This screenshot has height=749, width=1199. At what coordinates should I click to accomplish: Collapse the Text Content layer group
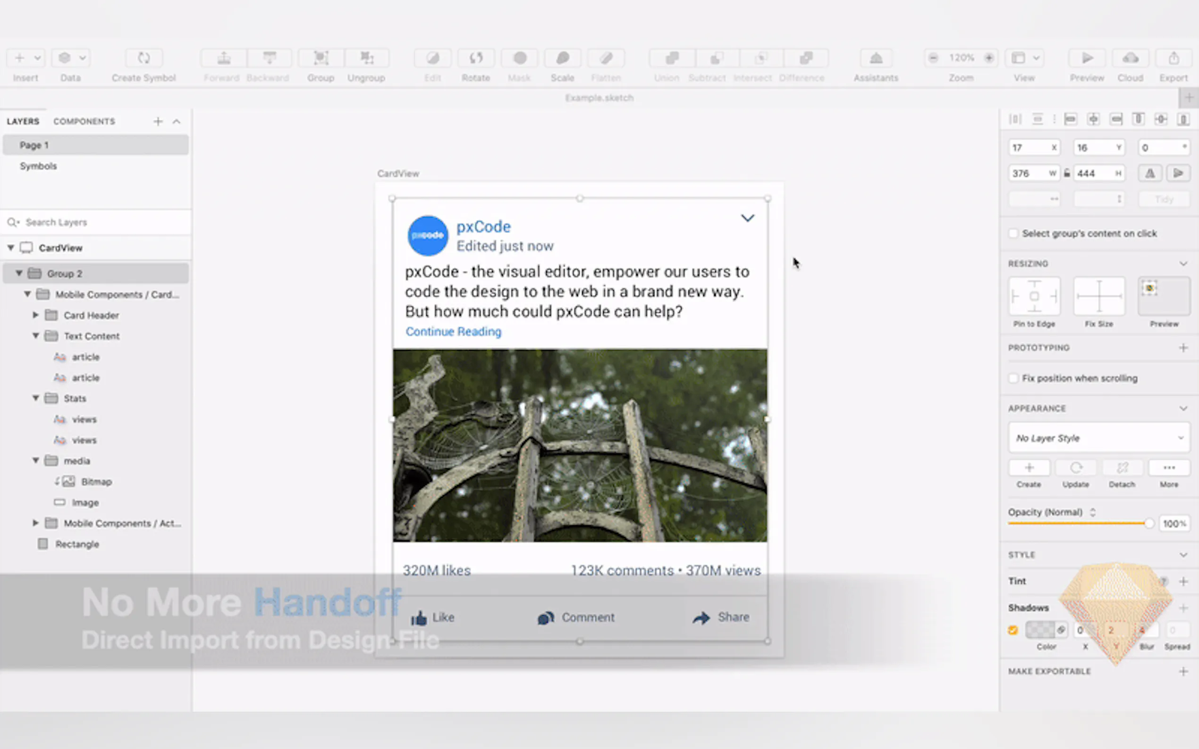click(36, 336)
